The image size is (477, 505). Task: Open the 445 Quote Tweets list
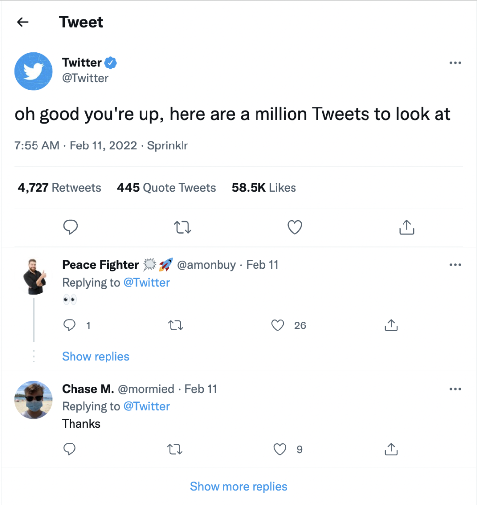(x=166, y=188)
